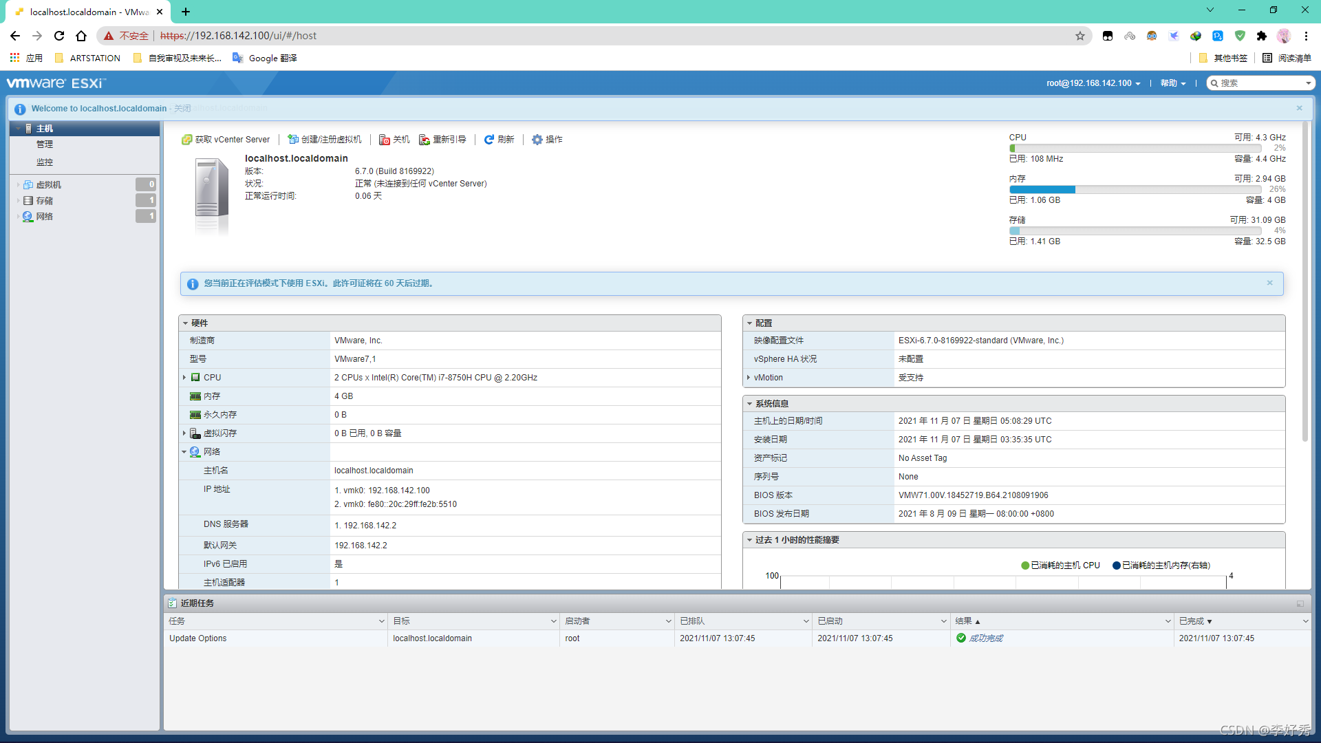The height and width of the screenshot is (743, 1321).
Task: Click the Reboot (重新引导) toolbar button
Action: point(442,140)
